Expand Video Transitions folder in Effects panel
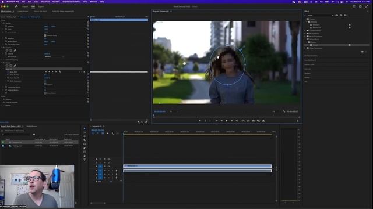373x209 pixels. 305,48
